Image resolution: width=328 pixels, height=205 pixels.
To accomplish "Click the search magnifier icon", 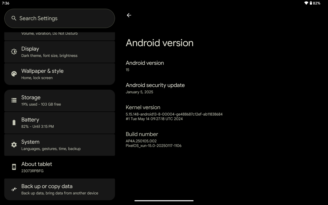I will coord(14,18).
